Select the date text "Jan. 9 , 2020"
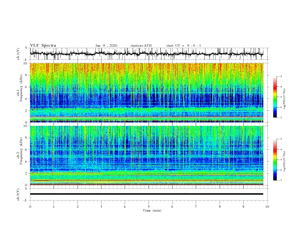 click(106, 45)
